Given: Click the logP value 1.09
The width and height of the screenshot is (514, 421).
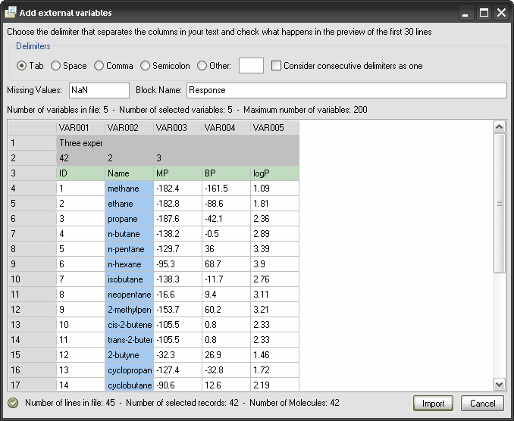Looking at the screenshot, I should (274, 189).
